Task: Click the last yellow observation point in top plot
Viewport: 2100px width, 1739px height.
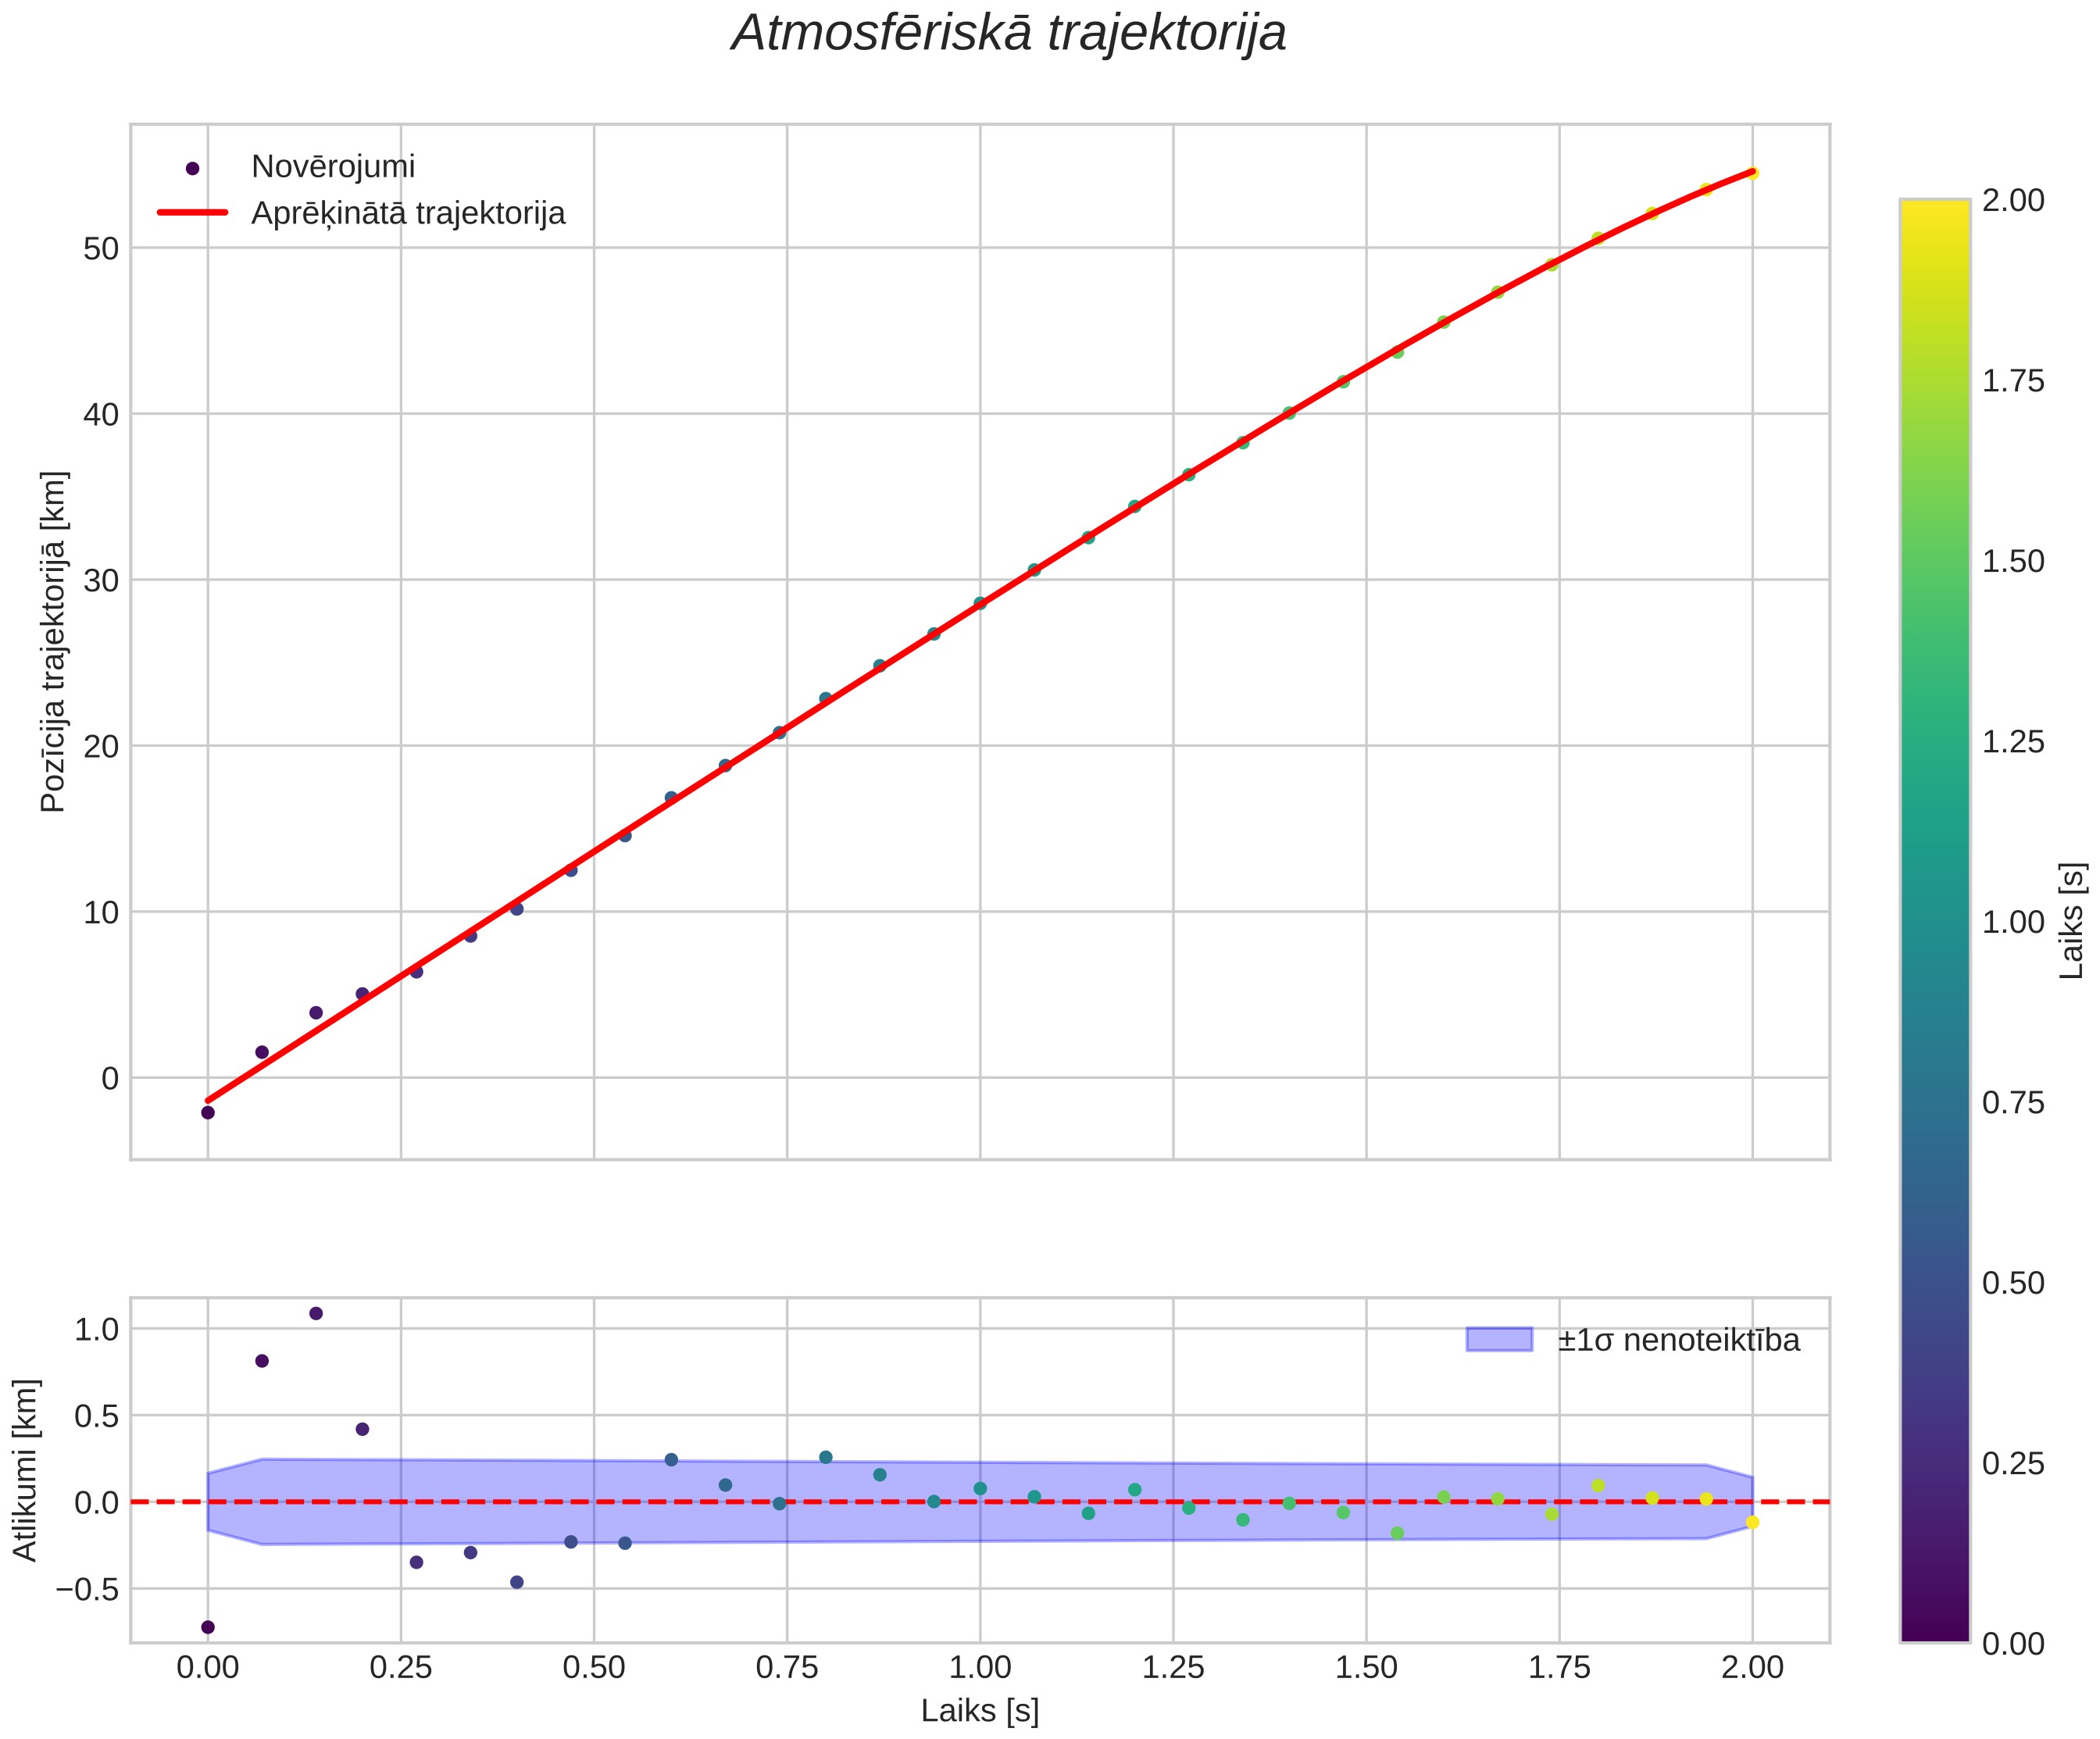Action: tap(1752, 173)
